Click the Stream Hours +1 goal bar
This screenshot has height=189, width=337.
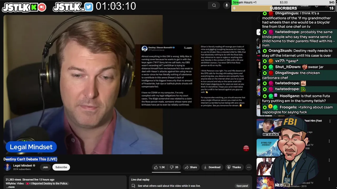(x=283, y=2)
